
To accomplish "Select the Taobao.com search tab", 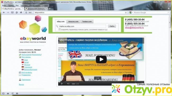I will [87, 22].
